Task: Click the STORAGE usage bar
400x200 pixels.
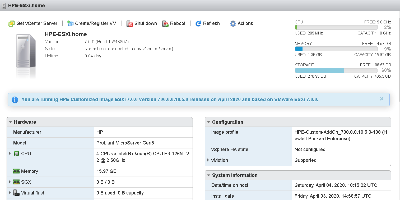Action: pyautogui.click(x=336, y=70)
